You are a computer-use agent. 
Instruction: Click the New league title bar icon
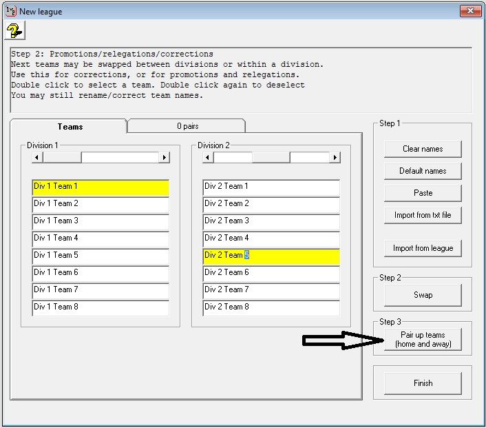tap(10, 11)
